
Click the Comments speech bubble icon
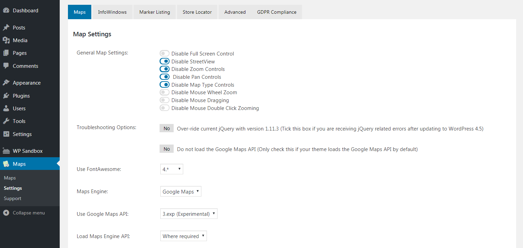point(6,66)
